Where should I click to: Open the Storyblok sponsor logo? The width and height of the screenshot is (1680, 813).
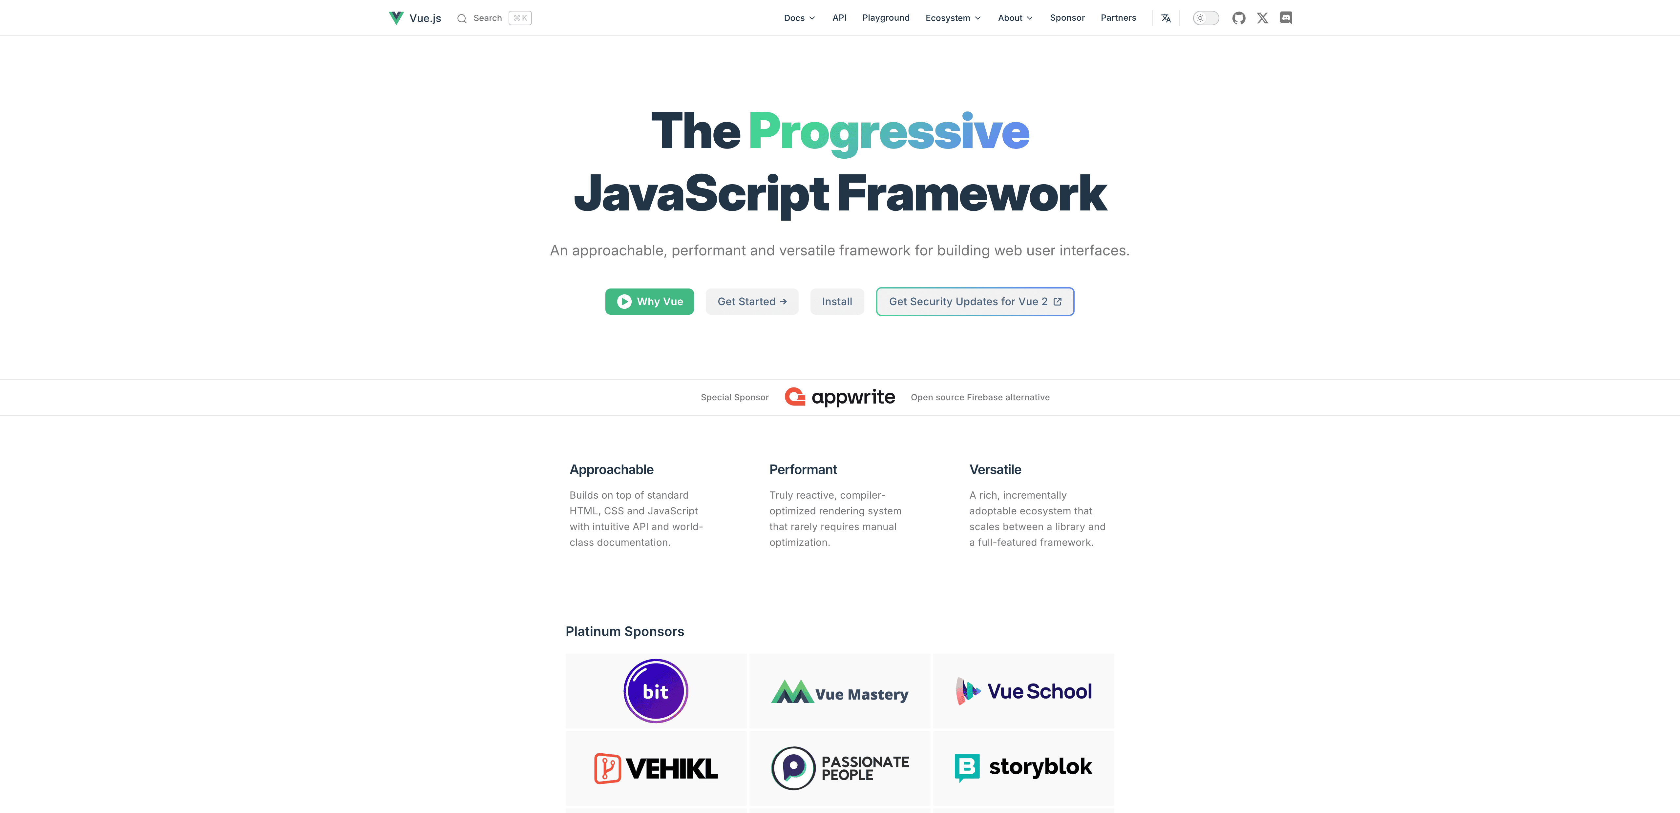[x=1023, y=767]
